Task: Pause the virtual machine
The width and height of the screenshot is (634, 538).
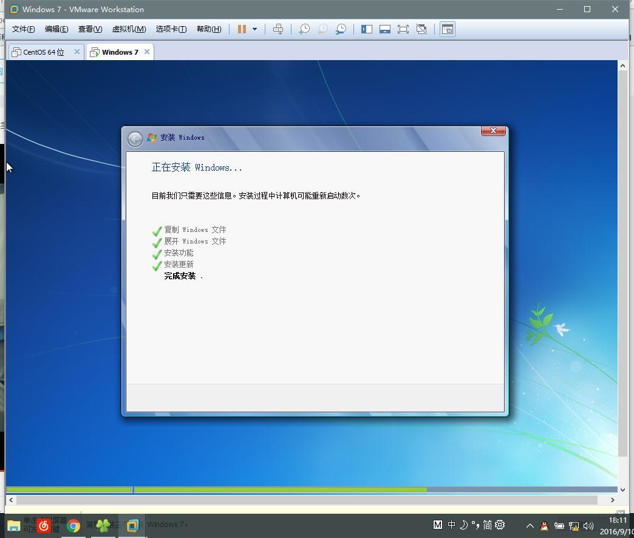Action: [x=242, y=29]
